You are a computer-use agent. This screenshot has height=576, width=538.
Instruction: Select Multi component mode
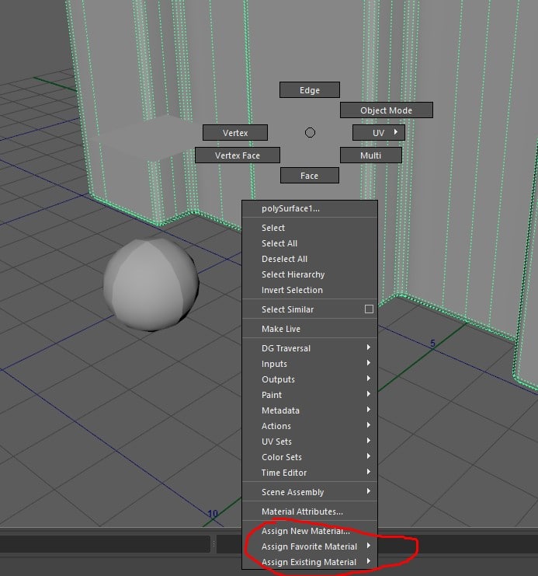370,155
